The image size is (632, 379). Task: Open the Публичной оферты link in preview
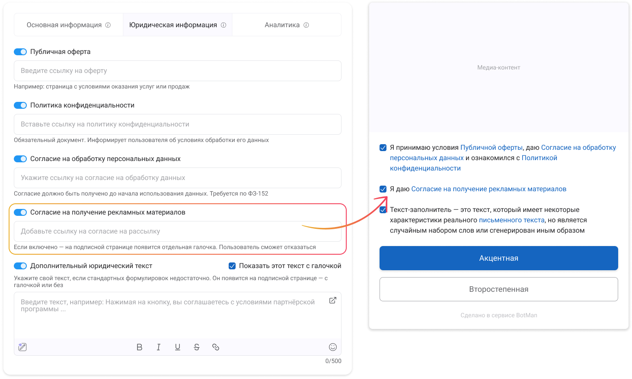coord(492,148)
